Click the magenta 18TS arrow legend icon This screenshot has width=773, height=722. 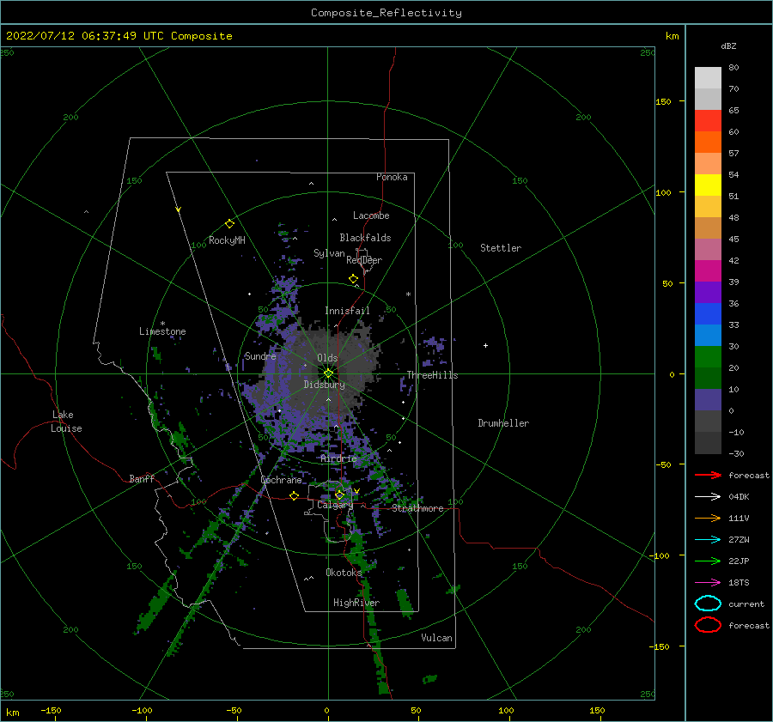click(x=708, y=583)
